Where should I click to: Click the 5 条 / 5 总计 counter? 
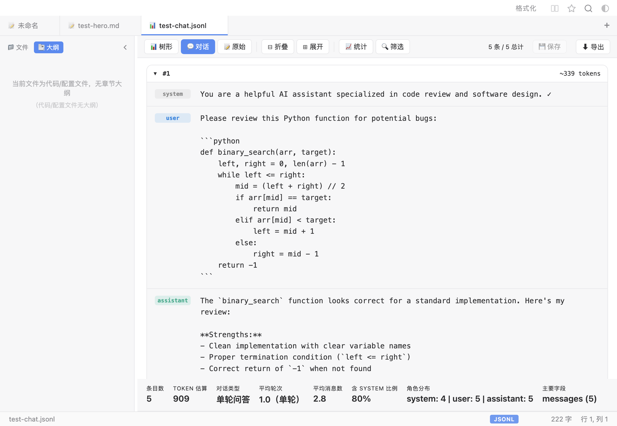[x=506, y=47]
